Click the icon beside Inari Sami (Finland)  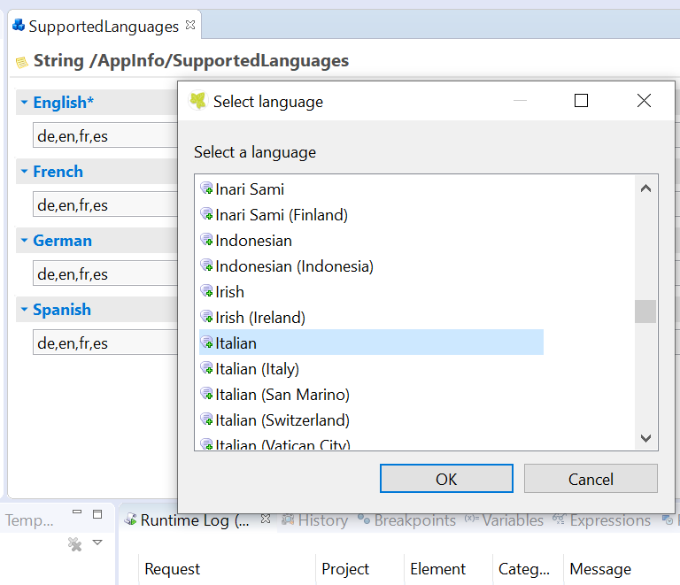(206, 214)
